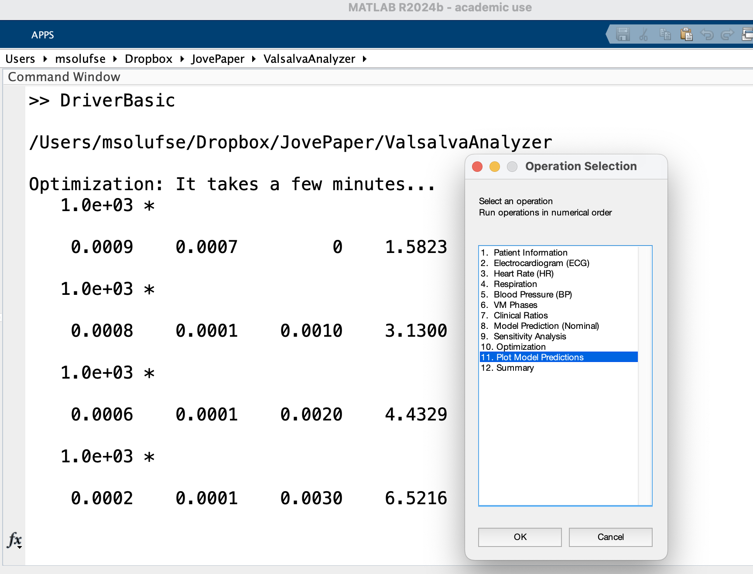Go to the ValsalvaAnalyzer folder in the path
Viewport: 753px width, 574px height.
(309, 59)
